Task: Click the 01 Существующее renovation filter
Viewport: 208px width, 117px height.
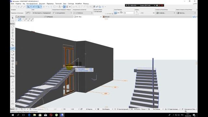Action: tap(174, 109)
